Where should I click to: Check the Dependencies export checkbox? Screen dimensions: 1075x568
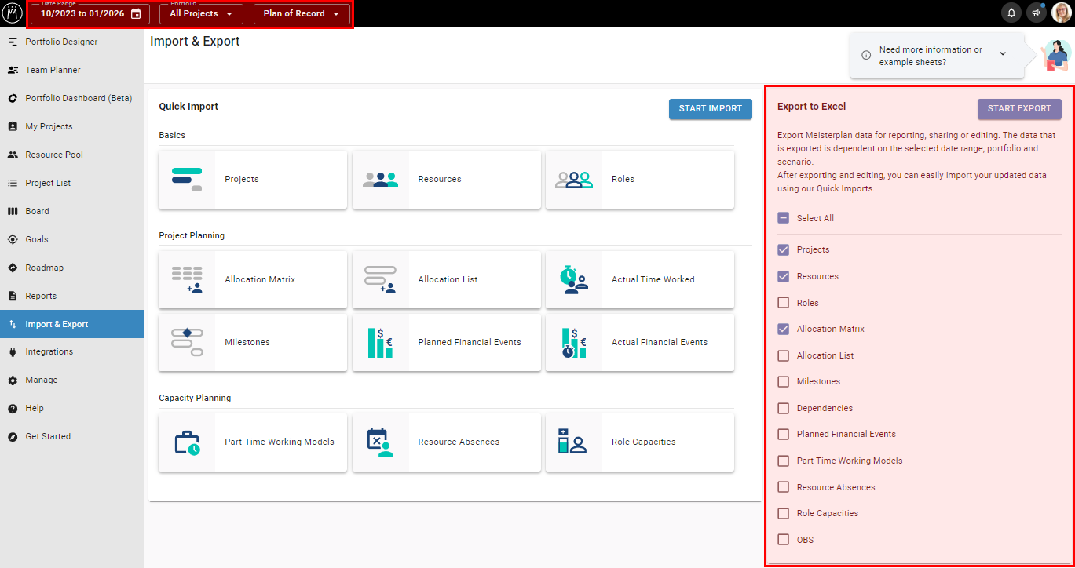coord(783,408)
